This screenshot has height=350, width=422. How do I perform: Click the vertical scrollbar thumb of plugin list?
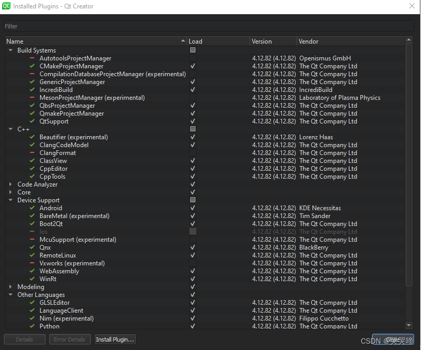point(409,165)
